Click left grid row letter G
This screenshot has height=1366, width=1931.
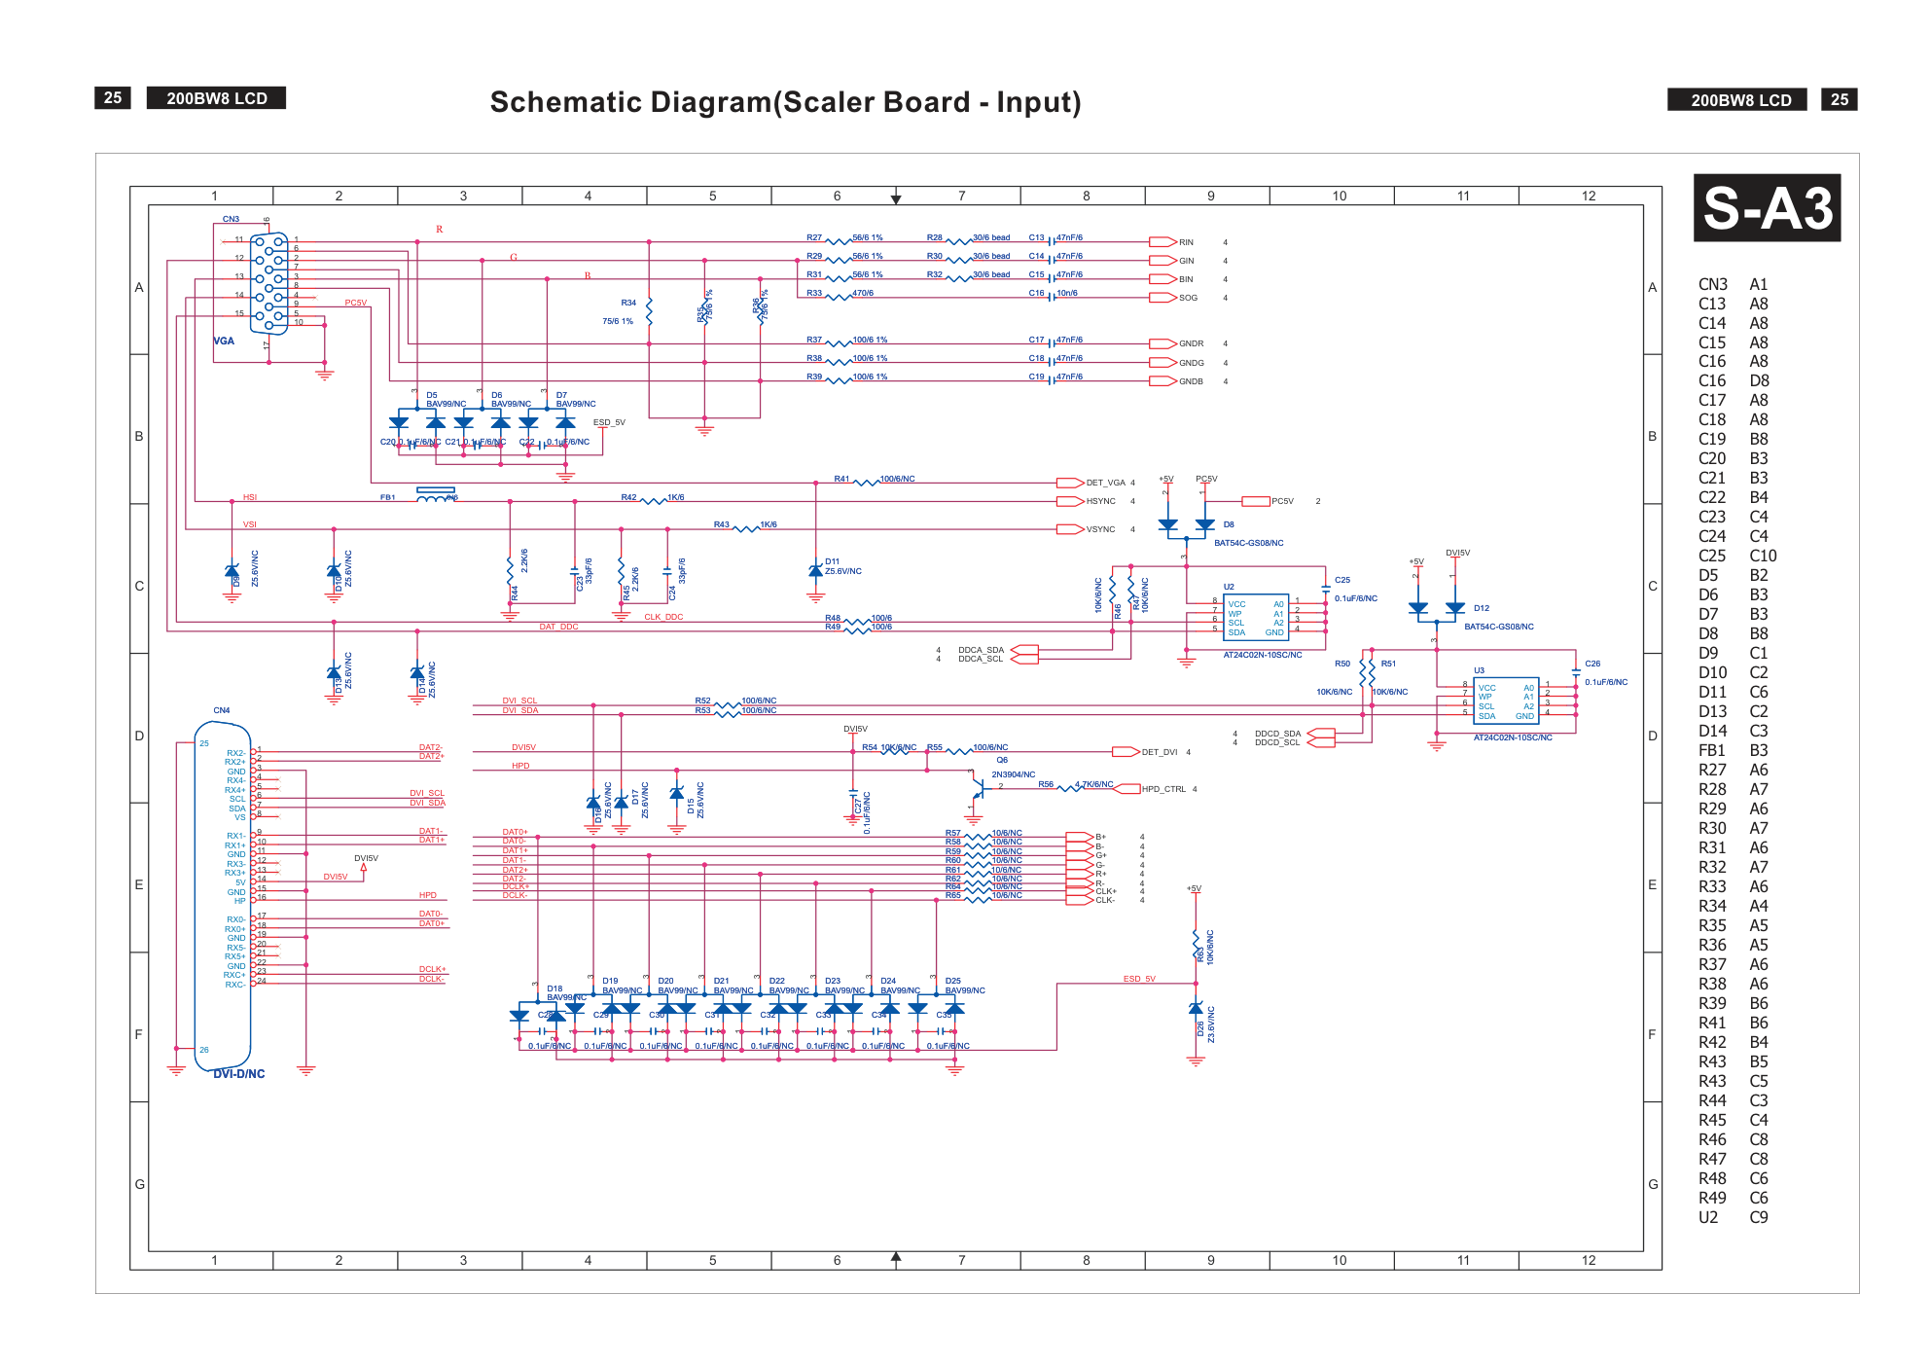tap(139, 1184)
